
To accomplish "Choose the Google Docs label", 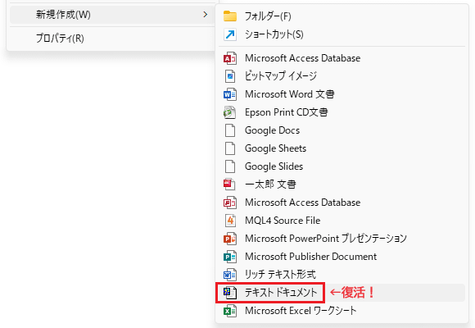I will 273,130.
